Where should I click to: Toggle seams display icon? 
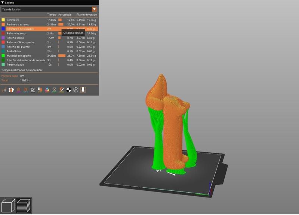tap(33, 90)
